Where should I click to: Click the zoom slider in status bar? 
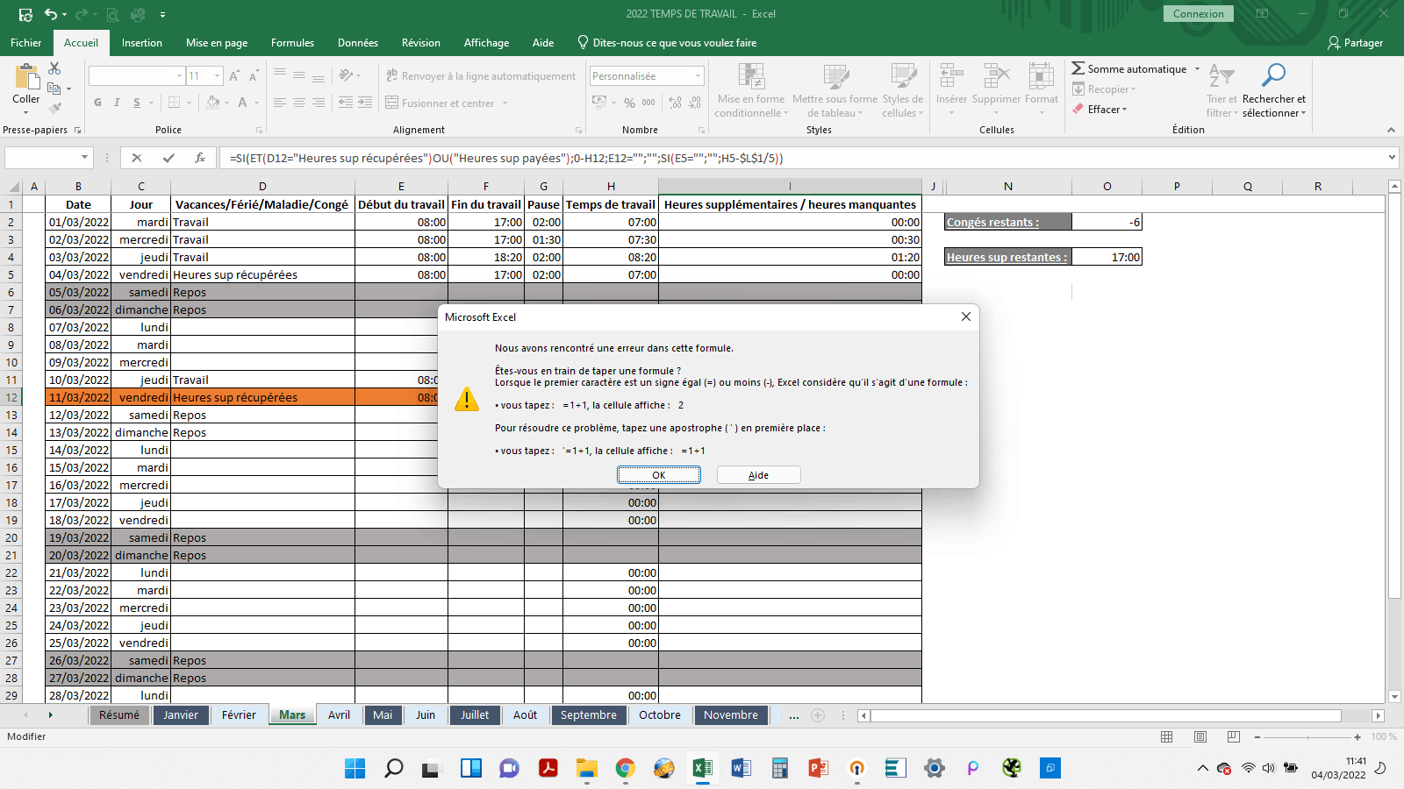[1307, 737]
